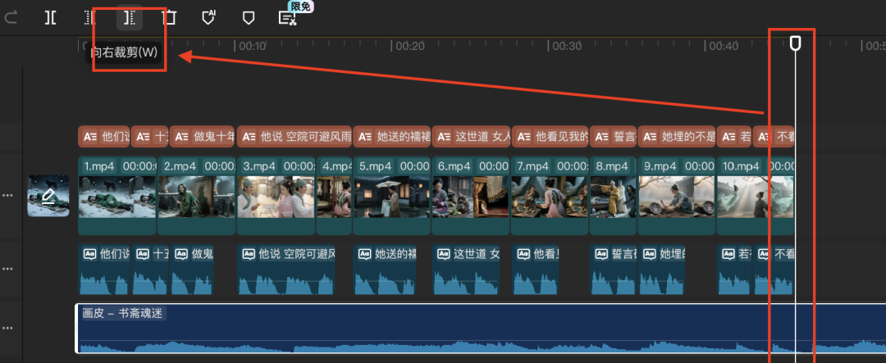Select the '她送的' voiceover audio clip
The image size is (886, 363).
coord(386,270)
